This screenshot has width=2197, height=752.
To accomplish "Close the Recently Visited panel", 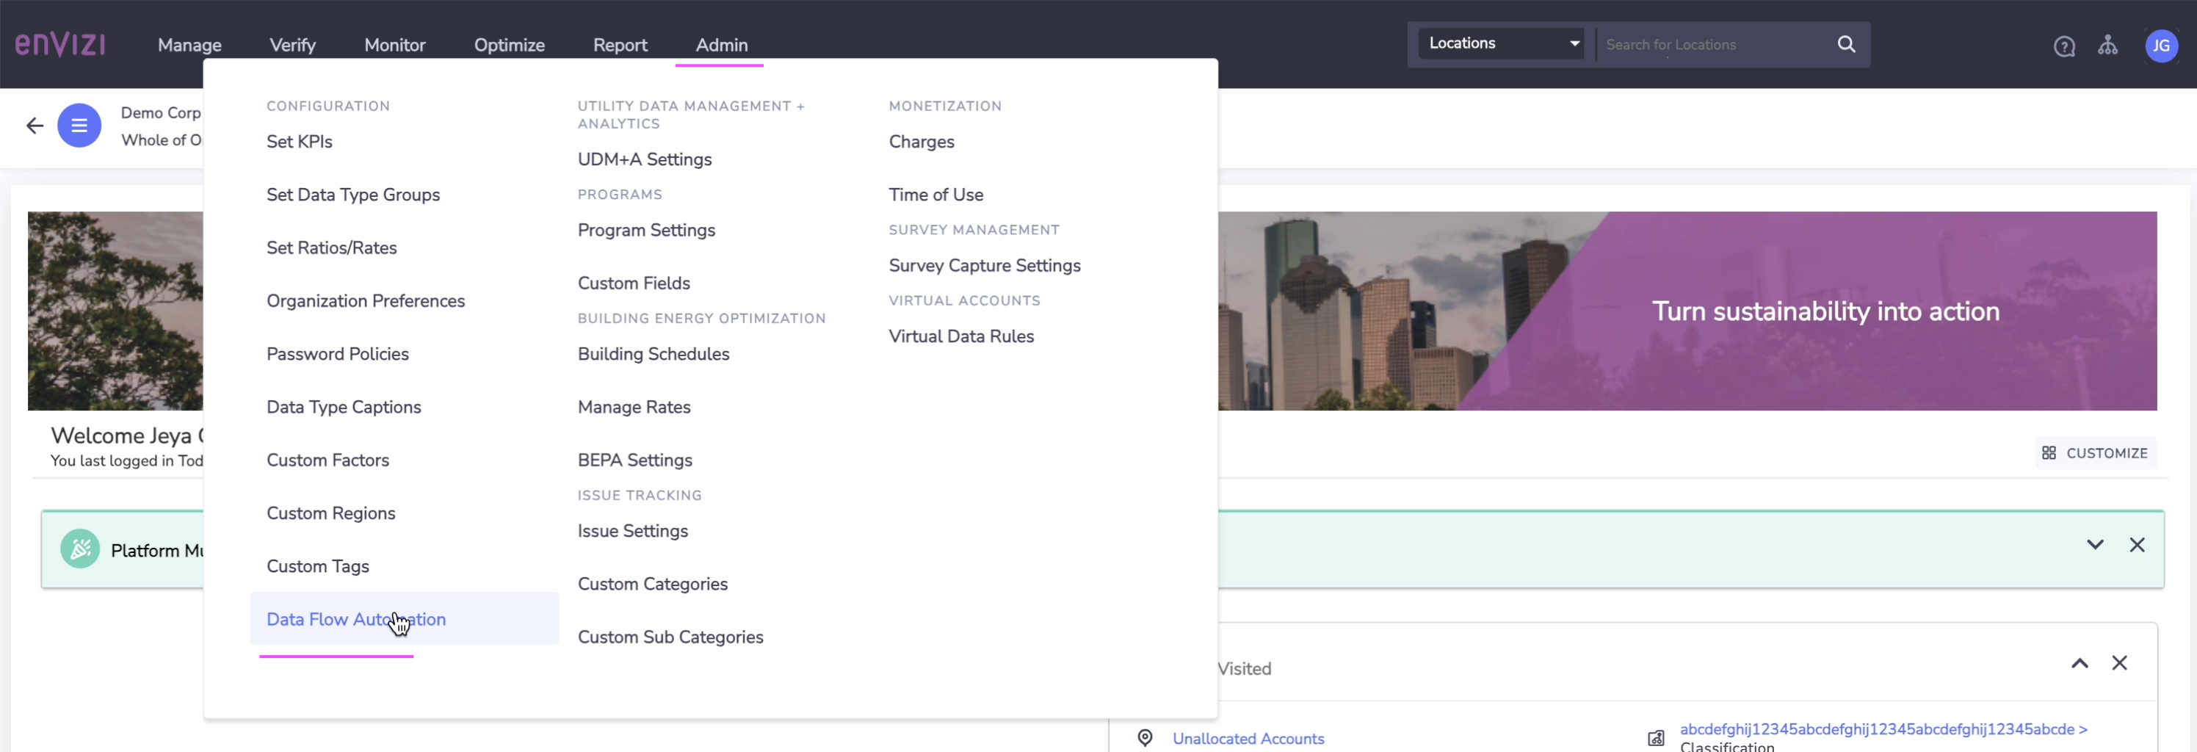I will (x=2118, y=663).
